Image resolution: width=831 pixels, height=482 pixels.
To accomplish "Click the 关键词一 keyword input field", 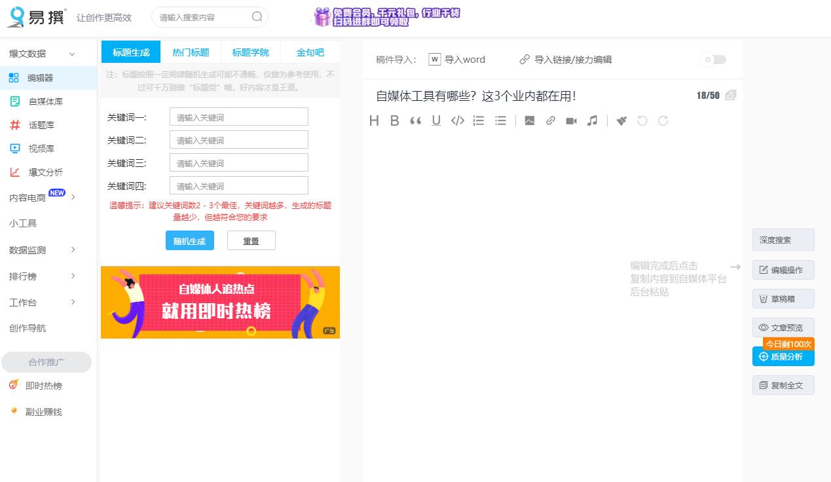I will (238, 116).
